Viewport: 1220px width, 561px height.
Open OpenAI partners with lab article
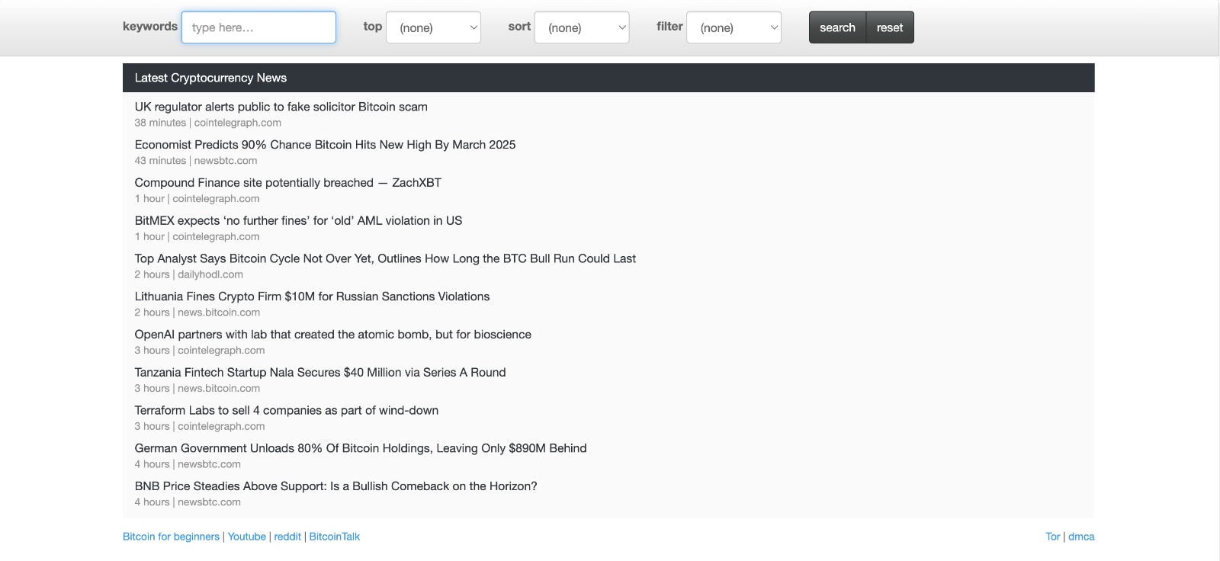tap(333, 335)
